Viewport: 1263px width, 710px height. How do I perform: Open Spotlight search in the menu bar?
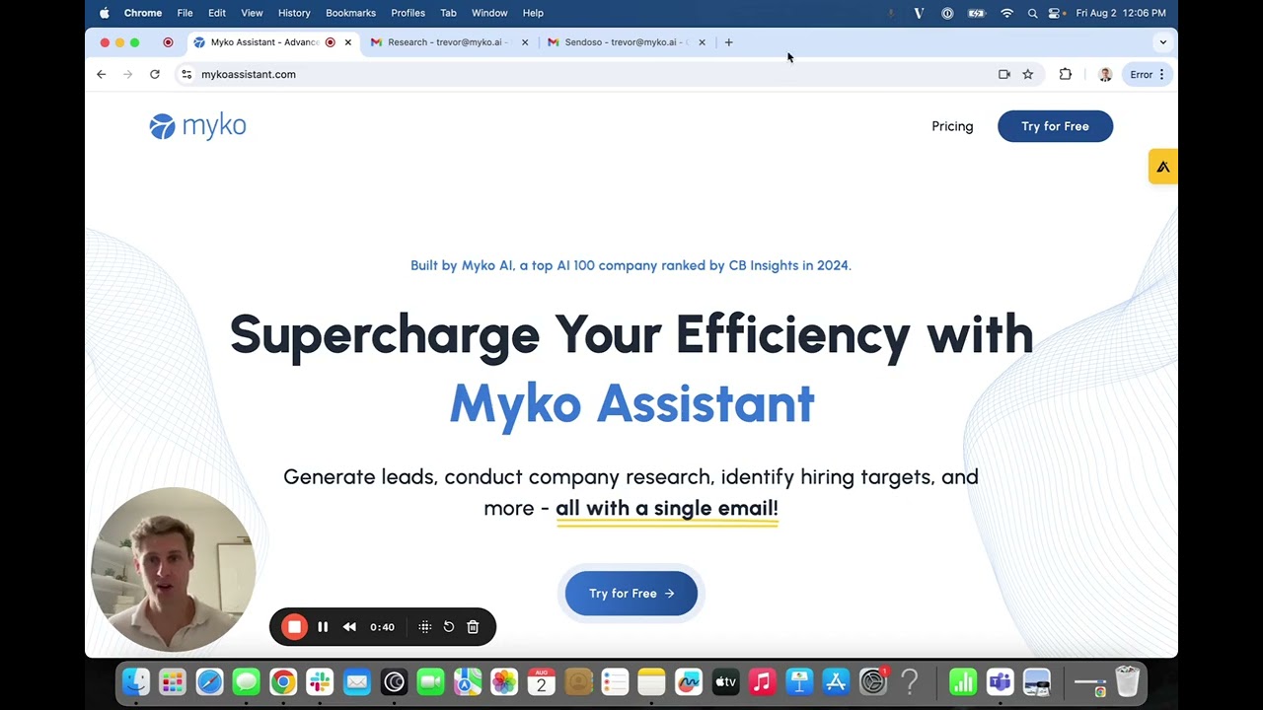[x=1032, y=13]
